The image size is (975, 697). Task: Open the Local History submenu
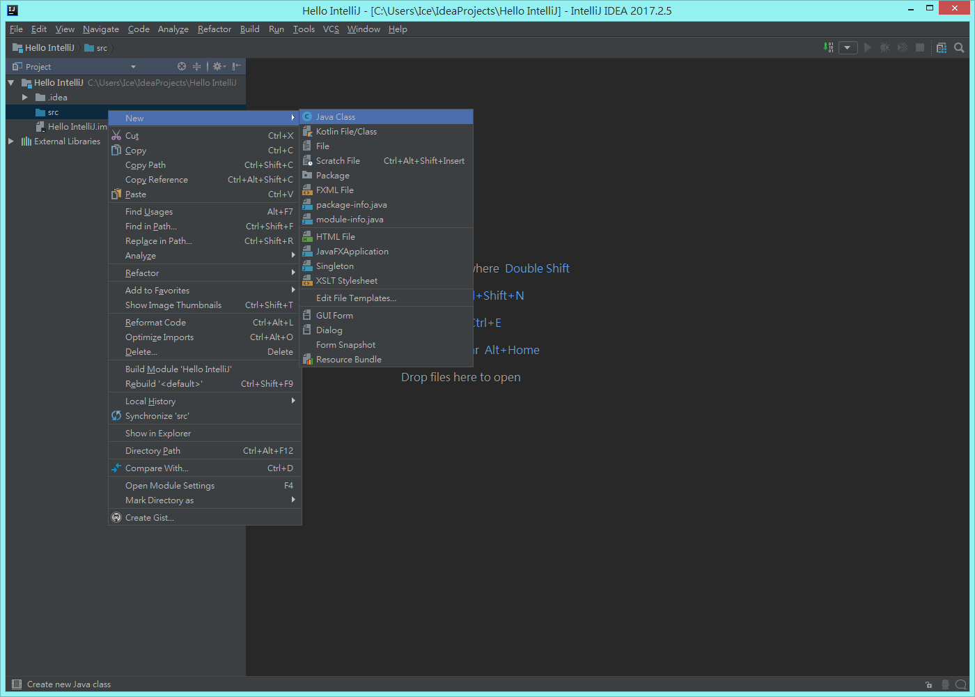click(x=205, y=401)
